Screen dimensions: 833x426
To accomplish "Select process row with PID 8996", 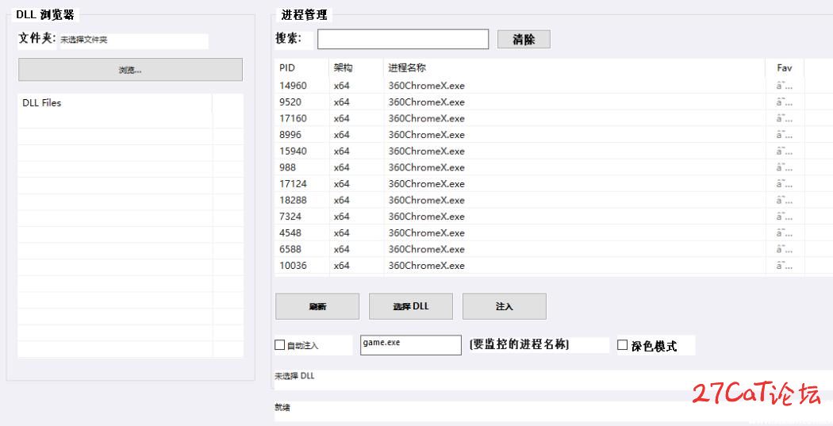I will (x=554, y=135).
